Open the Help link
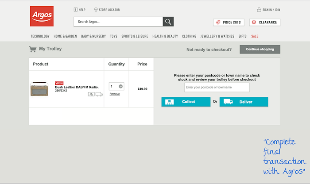Screen dimensions: 310x184 pos(79,10)
